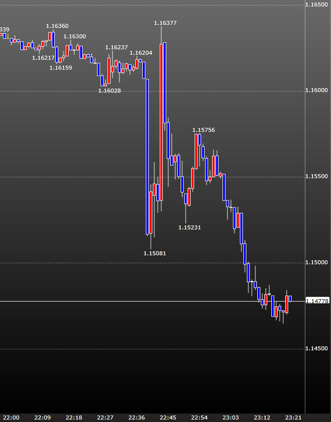Select the 1.16360 price annotation

[57, 26]
